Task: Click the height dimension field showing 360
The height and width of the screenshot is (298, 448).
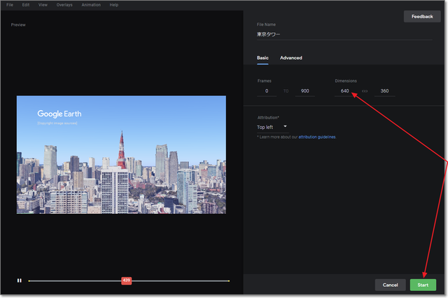Action: 384,91
